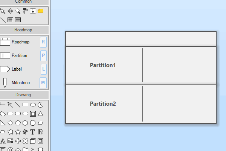Pick the 3D cube shape
Image resolution: width=226 pixels, height=151 pixels.
click(x=33, y=141)
